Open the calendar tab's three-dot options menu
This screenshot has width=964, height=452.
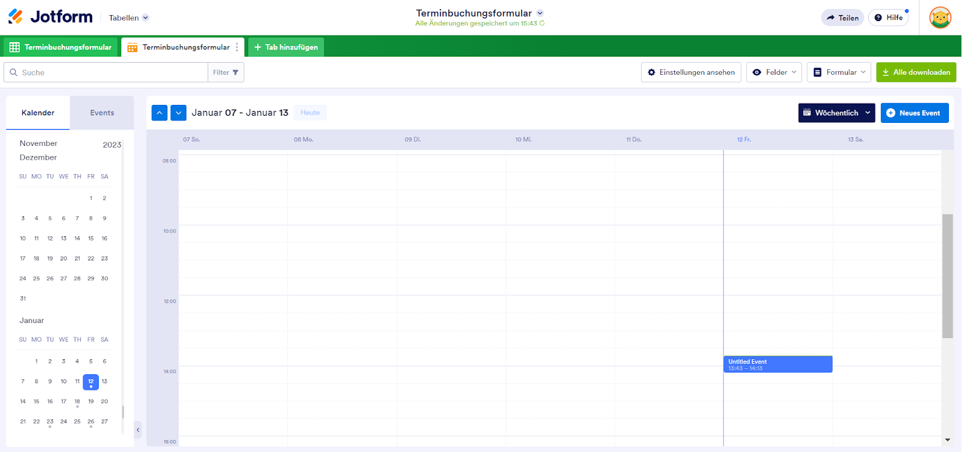pos(237,47)
